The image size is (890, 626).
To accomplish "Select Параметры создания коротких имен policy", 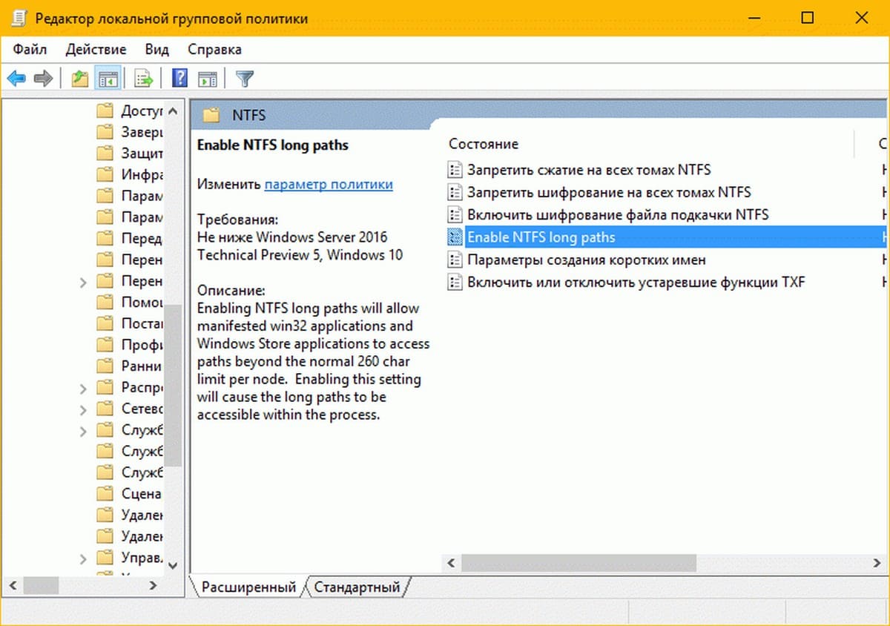I will coord(586,260).
